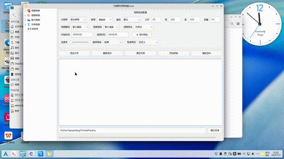Open the Edge browser from the taskbar
284x159 pixels.
pos(32,154)
